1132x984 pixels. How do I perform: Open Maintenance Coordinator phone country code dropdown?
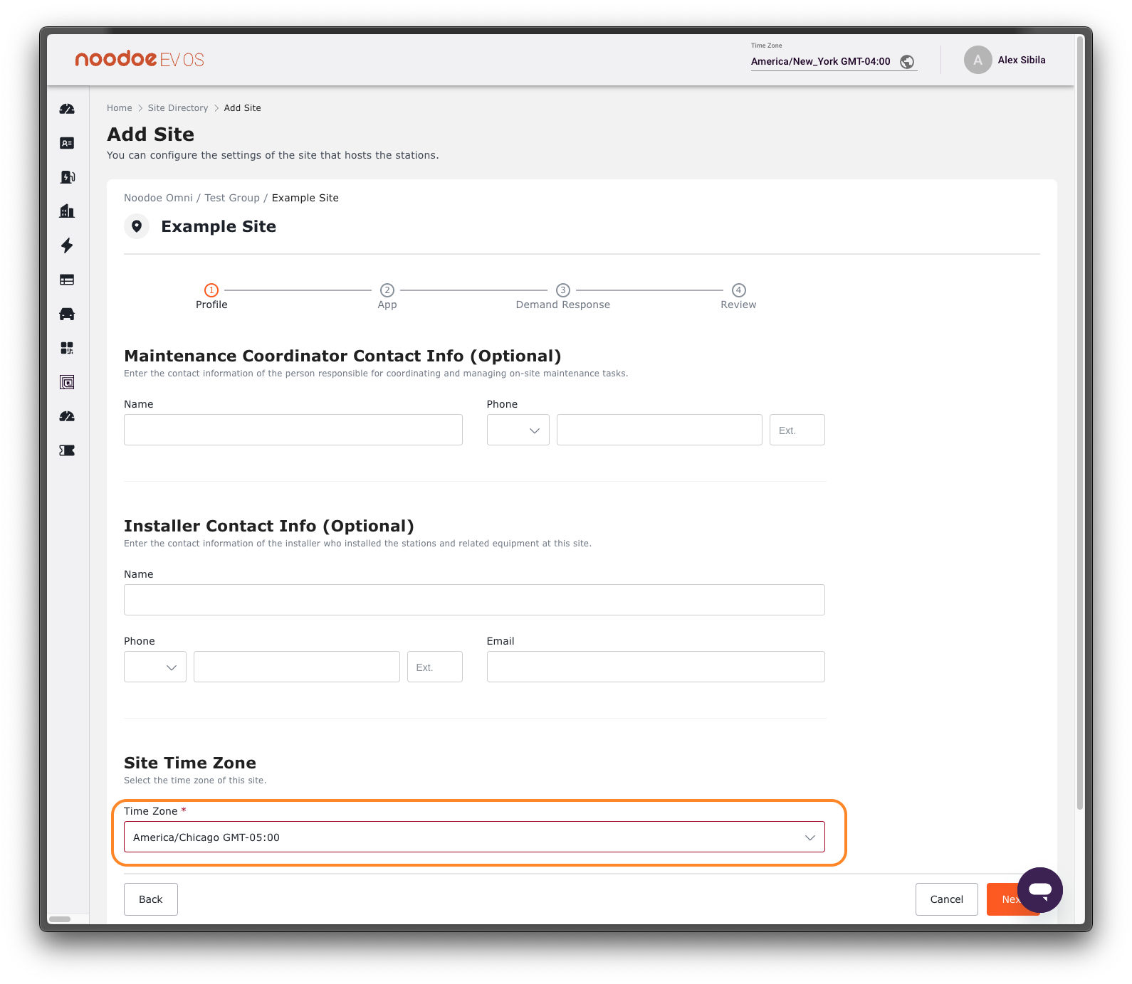point(518,430)
